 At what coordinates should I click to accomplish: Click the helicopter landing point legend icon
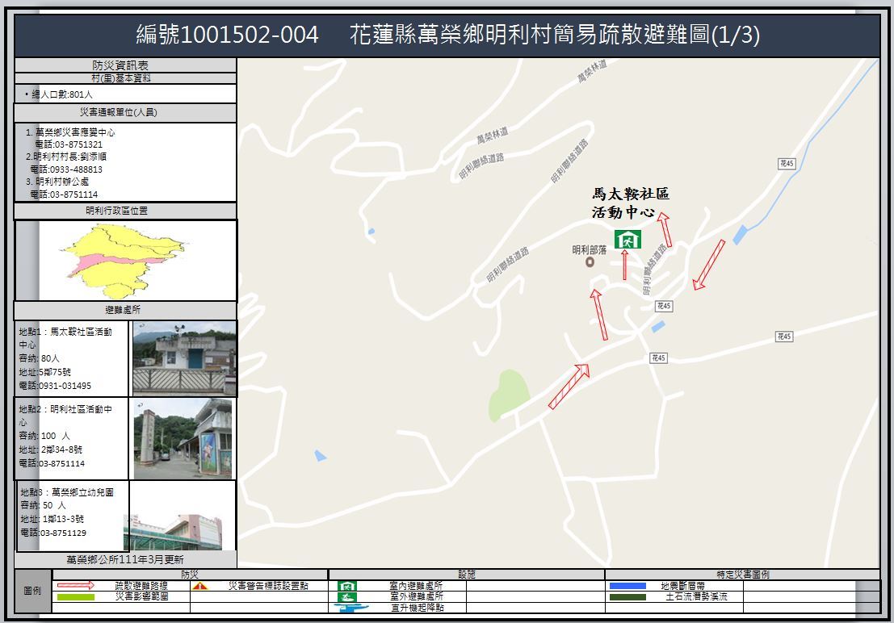pos(348,608)
